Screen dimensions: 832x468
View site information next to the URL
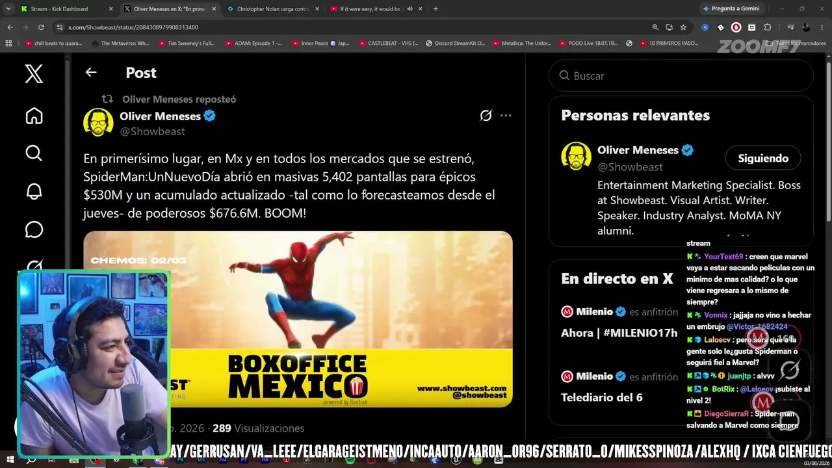tap(60, 27)
